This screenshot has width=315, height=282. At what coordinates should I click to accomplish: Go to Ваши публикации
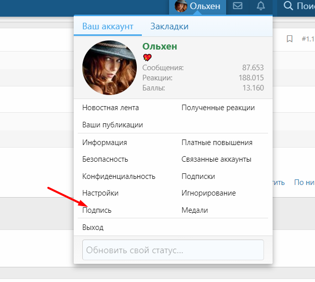[x=113, y=125]
